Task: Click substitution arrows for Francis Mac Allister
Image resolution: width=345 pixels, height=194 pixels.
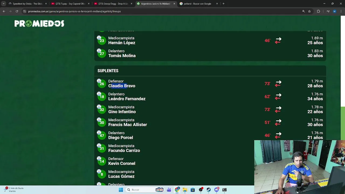Action: (x=278, y=123)
